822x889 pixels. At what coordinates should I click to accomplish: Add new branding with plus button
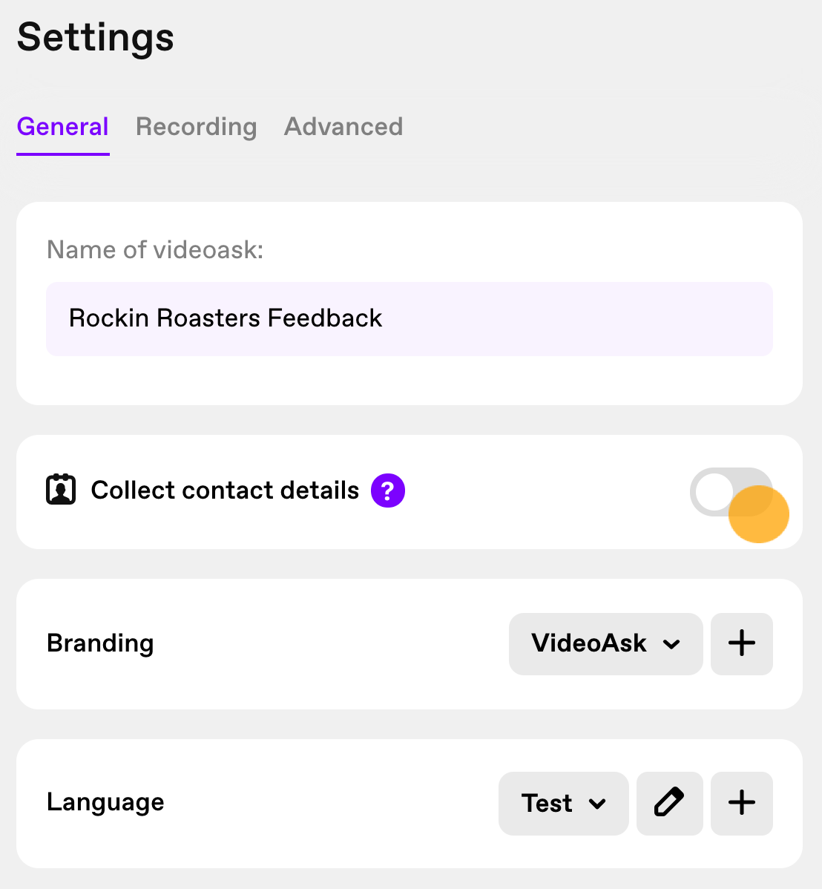[x=741, y=643]
